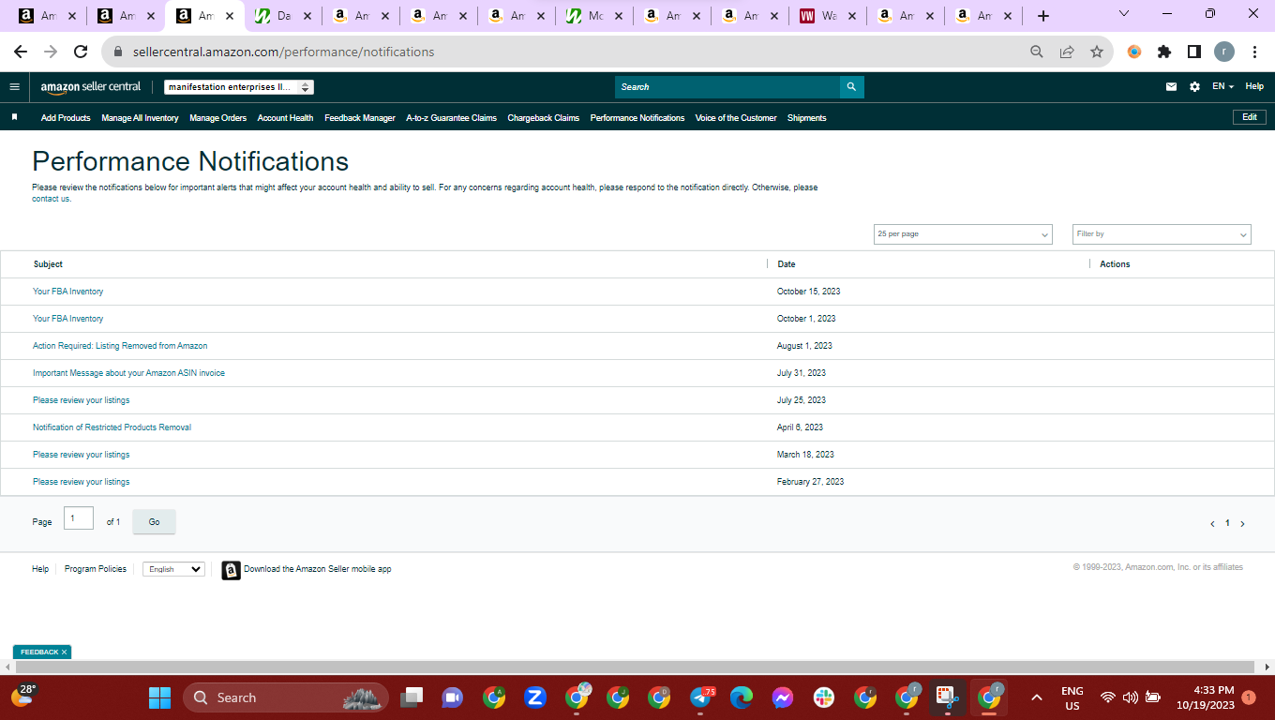Open Feedback Manager
Screen dimensions: 1275x720
click(x=360, y=118)
